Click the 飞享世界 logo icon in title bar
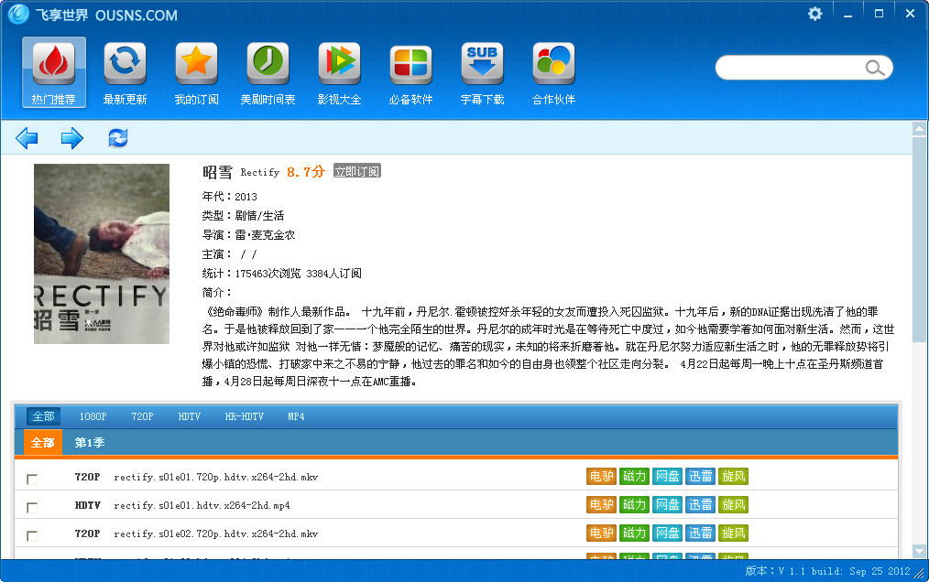The height and width of the screenshot is (582, 929). (17, 15)
